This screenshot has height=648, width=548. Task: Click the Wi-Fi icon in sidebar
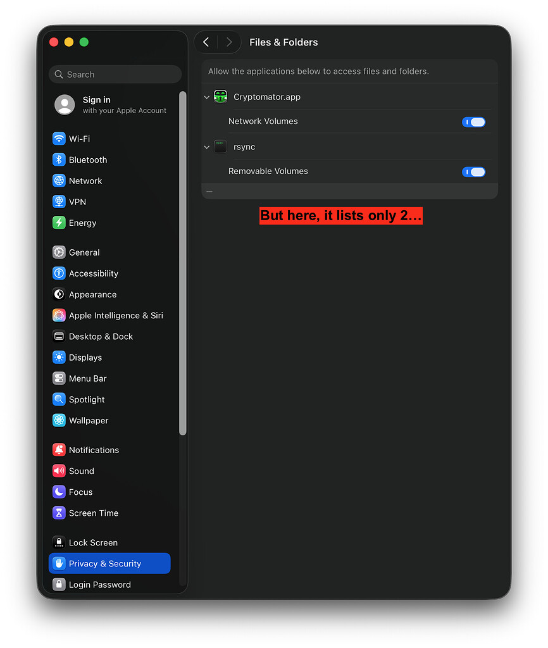[59, 139]
